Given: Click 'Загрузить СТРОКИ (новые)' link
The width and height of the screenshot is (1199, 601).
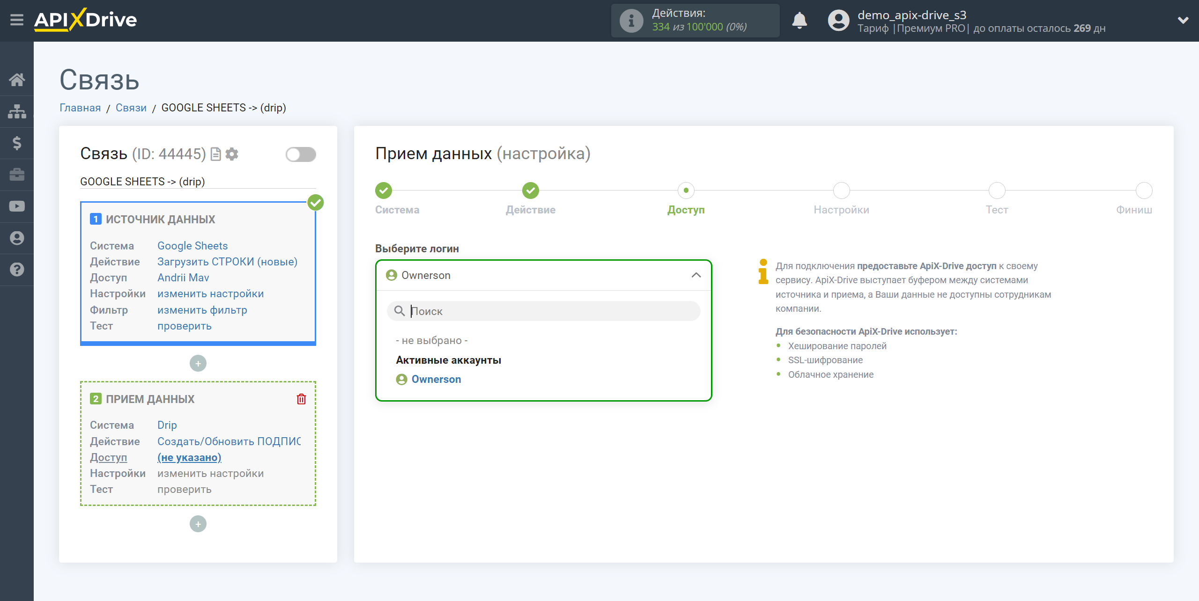Looking at the screenshot, I should (227, 262).
